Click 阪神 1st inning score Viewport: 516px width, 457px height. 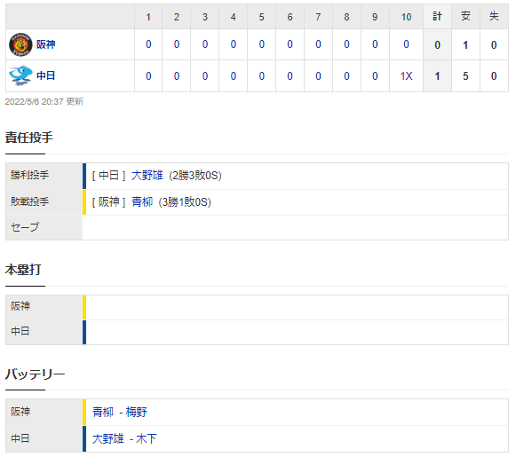click(148, 44)
